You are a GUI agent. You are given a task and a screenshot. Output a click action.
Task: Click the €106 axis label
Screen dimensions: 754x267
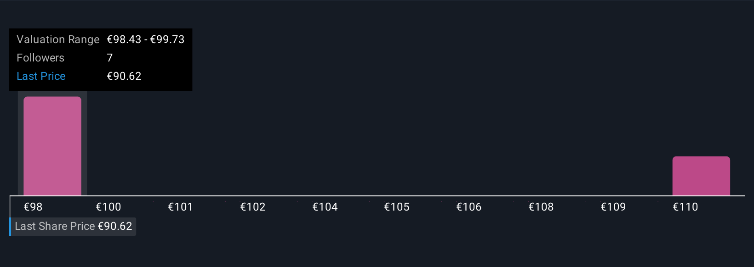(x=469, y=207)
